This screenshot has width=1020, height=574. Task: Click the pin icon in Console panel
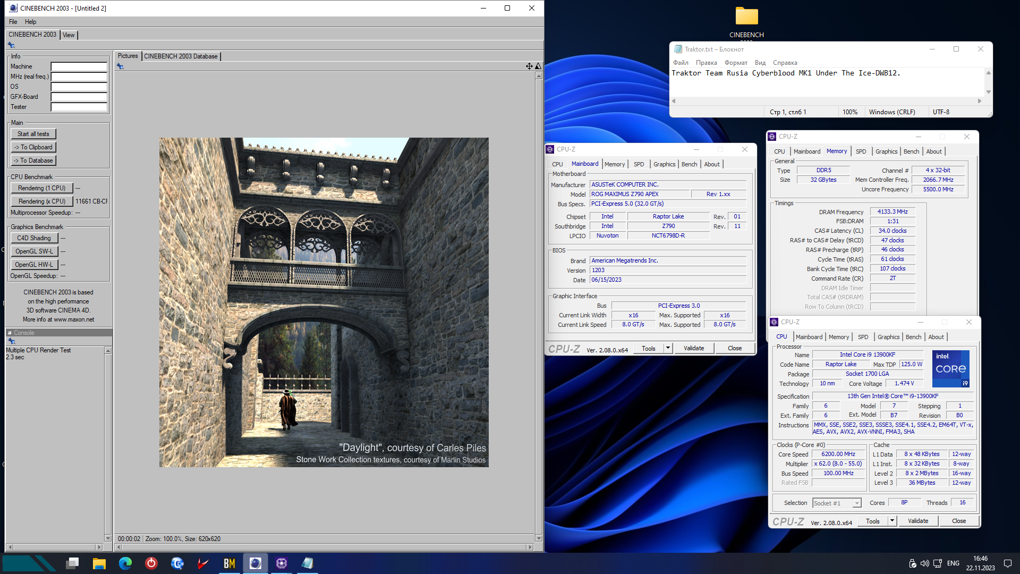point(11,341)
